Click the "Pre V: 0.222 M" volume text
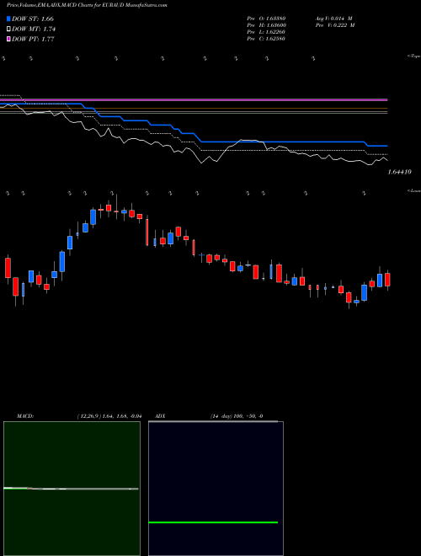Screen dimensions: 421x556 point(335,25)
